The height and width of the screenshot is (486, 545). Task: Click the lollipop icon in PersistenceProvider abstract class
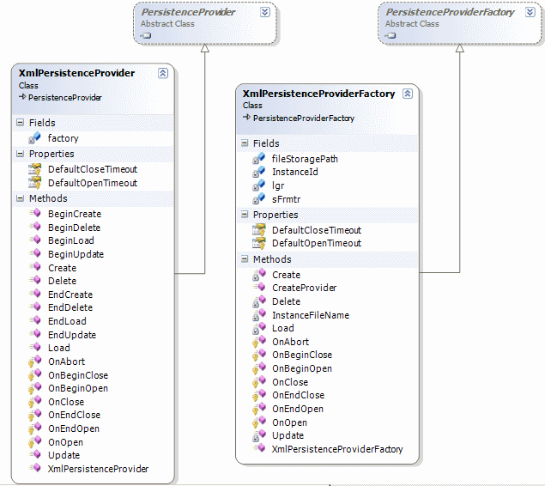(146, 35)
